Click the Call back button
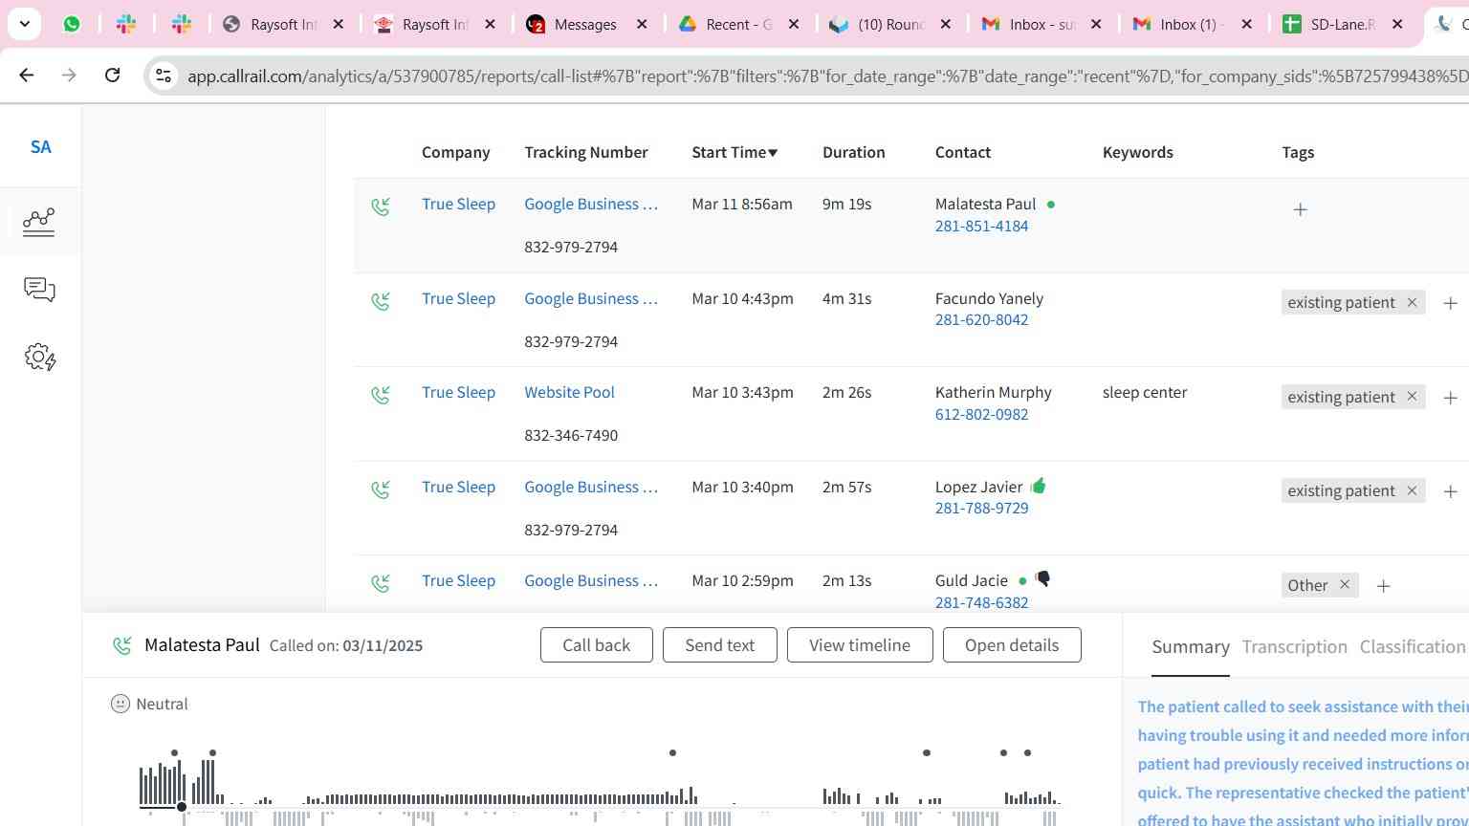The width and height of the screenshot is (1469, 826). [597, 645]
